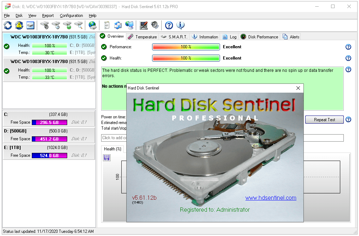Click the Refresh disk status toolbar icon

pyautogui.click(x=8, y=25)
